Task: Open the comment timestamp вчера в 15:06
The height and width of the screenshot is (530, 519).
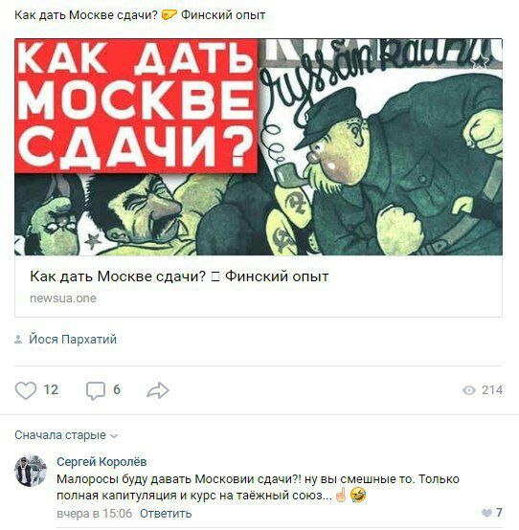Action: tap(95, 514)
